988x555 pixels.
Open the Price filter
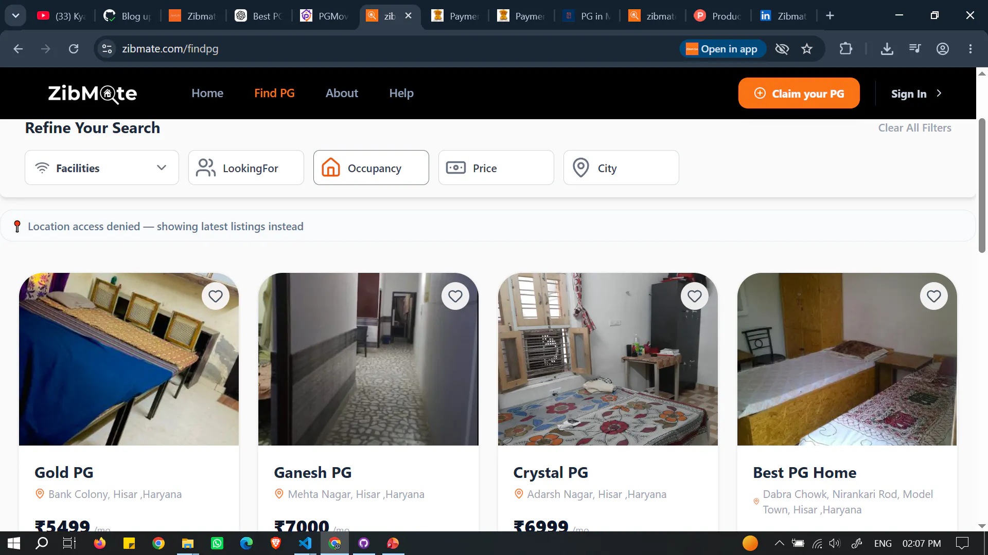click(x=496, y=168)
